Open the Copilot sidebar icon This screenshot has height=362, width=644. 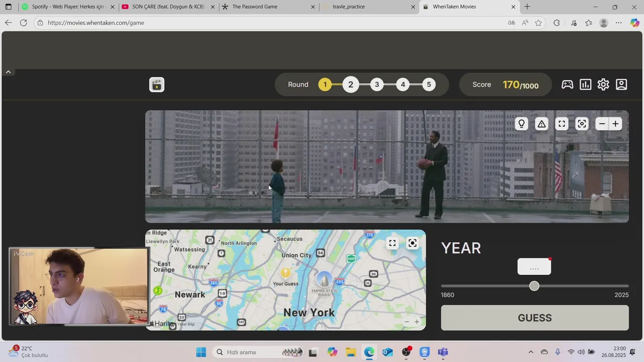pyautogui.click(x=635, y=23)
